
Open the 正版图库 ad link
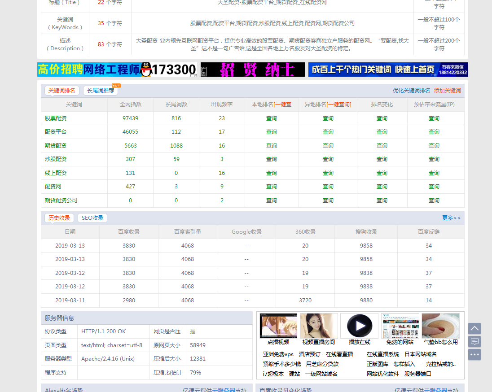pos(378,364)
